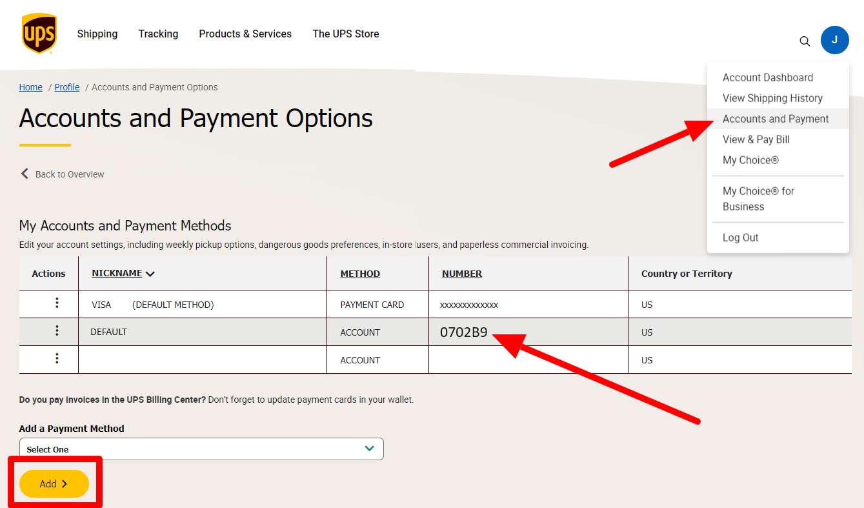Open Products & Services menu
The width and height of the screenshot is (864, 508).
tap(245, 34)
